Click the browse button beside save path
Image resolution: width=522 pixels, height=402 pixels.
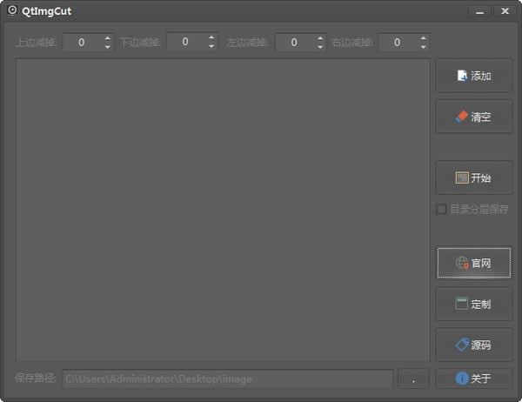coord(412,379)
